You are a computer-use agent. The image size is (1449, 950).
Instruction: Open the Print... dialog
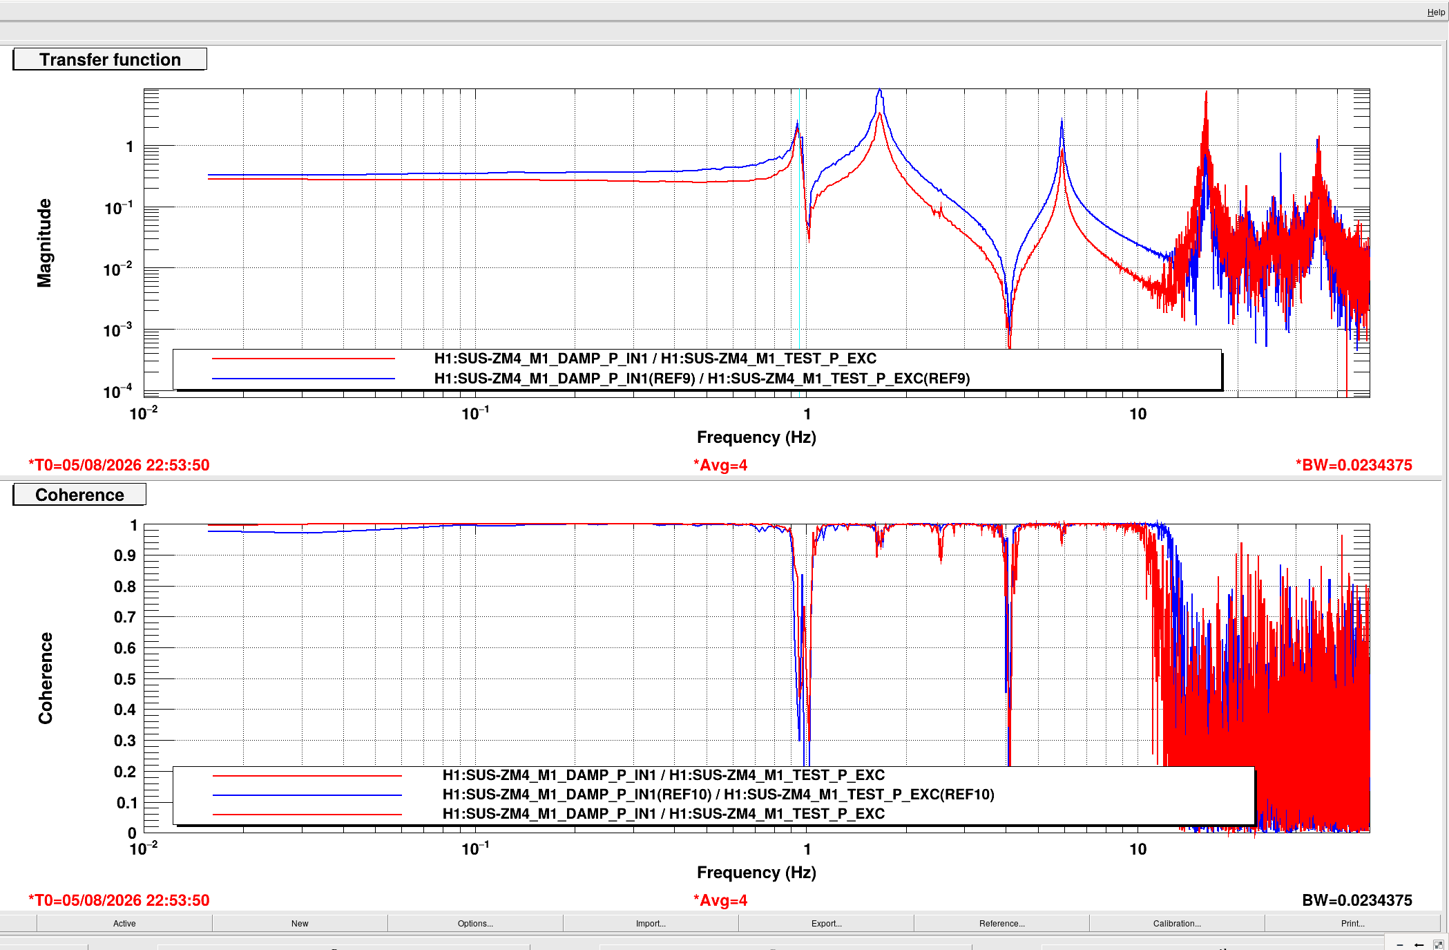pos(1352,923)
